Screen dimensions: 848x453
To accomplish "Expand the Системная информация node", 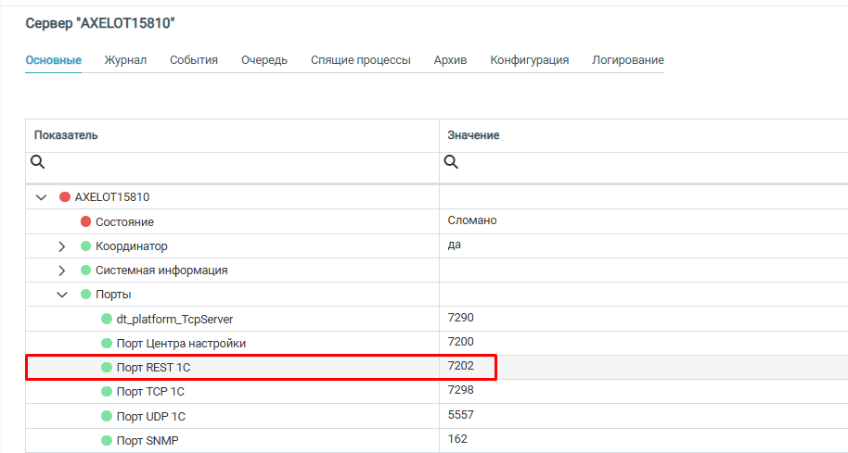I will point(62,271).
